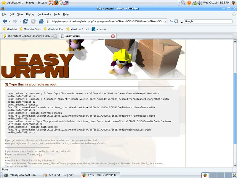
Task: Click the Mandriva star Applications icon
Action: tap(4, 3)
